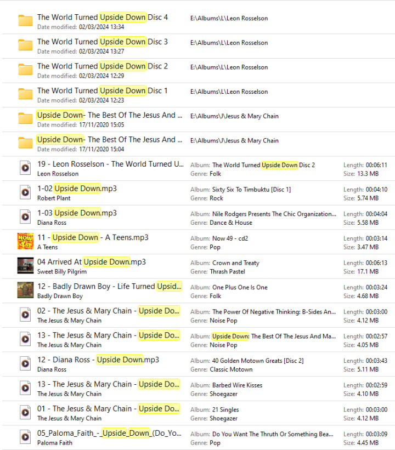
Task: Open folder icon for Upside Down Disc 4
Action: 25,21
